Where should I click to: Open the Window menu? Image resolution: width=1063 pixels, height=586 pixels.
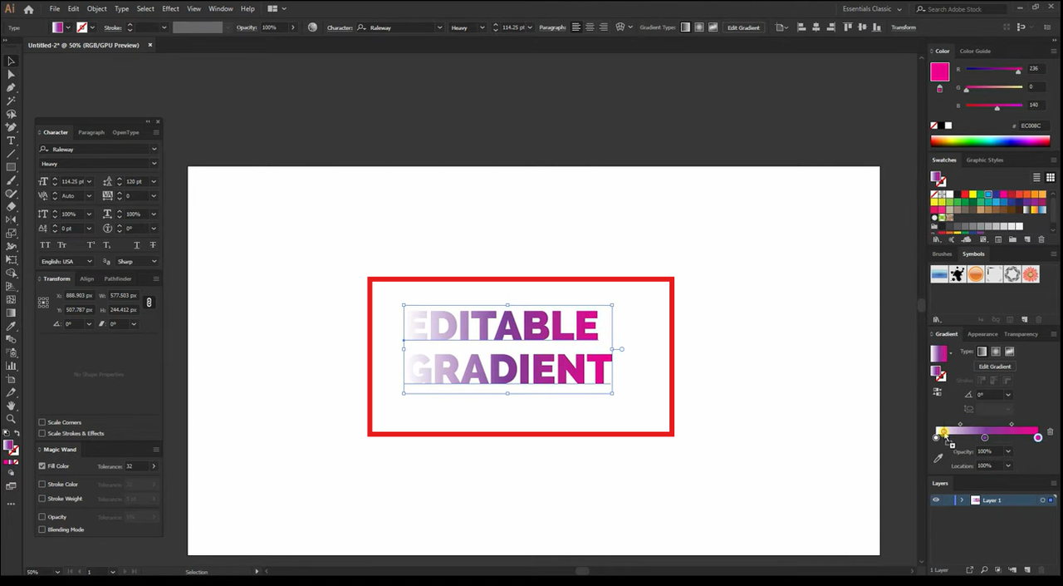pos(220,8)
